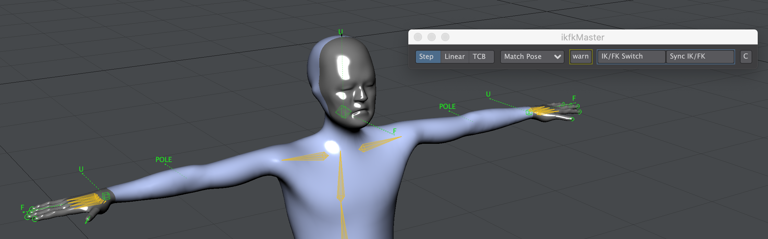
Task: Run Sync IK/FK
Action: (x=700, y=56)
